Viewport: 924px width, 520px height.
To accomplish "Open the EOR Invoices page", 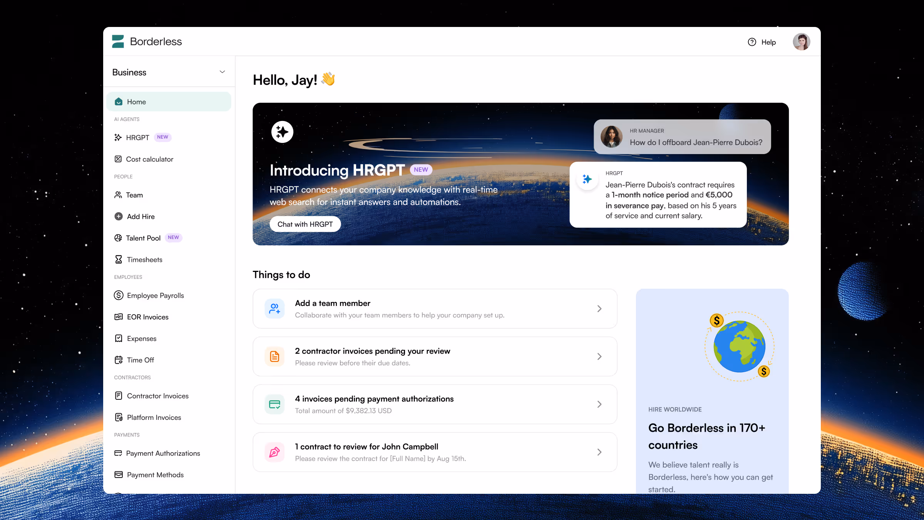I will [147, 317].
